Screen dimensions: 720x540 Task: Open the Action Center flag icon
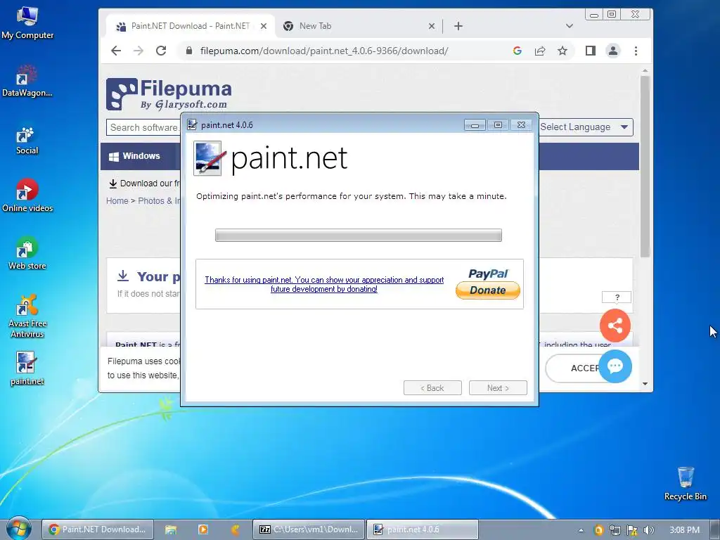point(632,530)
